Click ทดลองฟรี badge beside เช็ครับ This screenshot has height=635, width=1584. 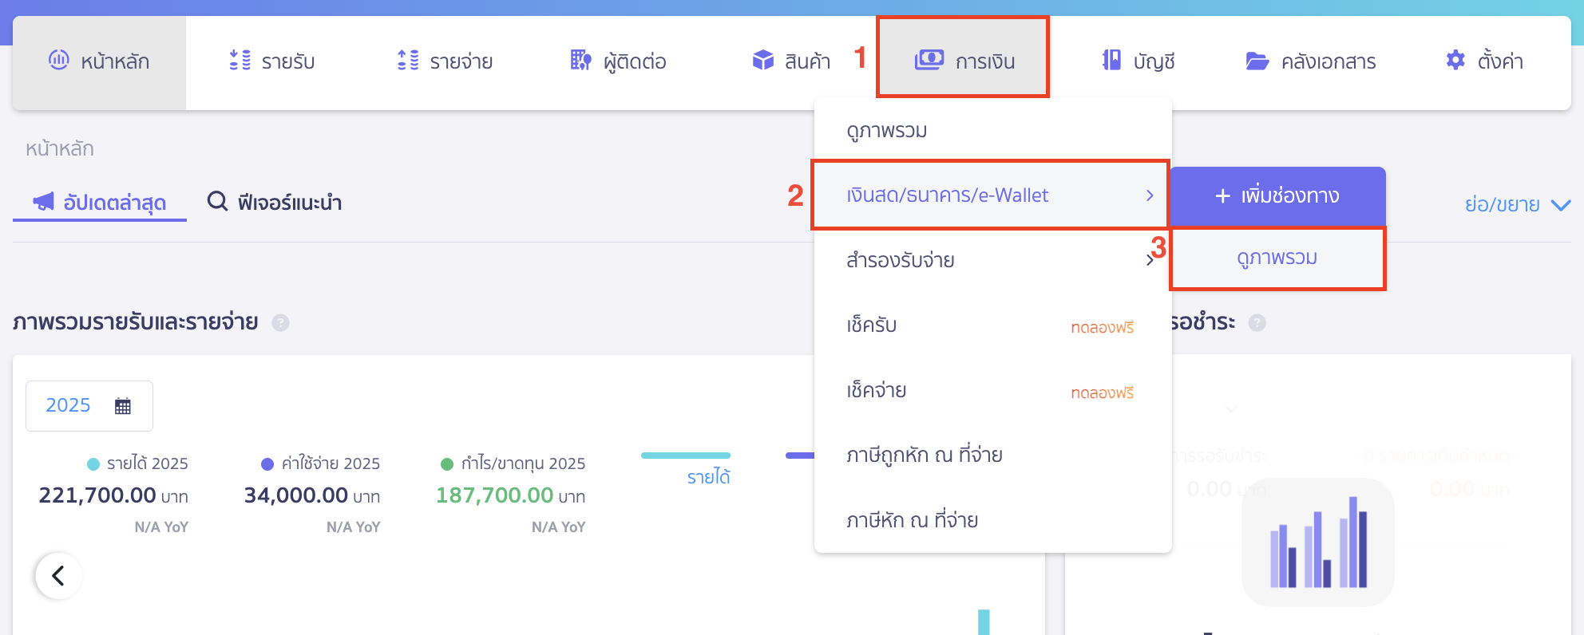pyautogui.click(x=1102, y=327)
